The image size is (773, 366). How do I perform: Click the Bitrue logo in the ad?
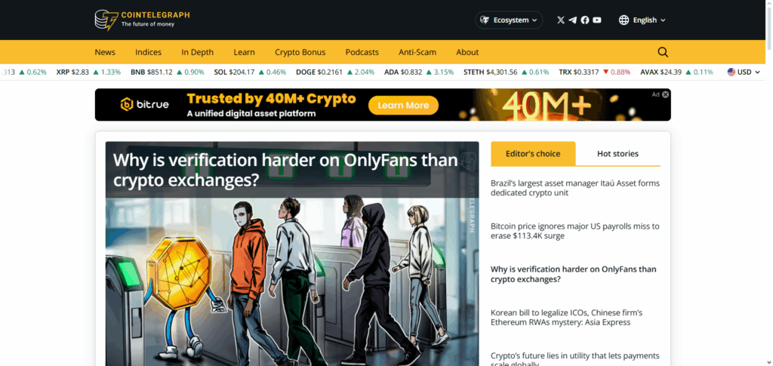(145, 104)
